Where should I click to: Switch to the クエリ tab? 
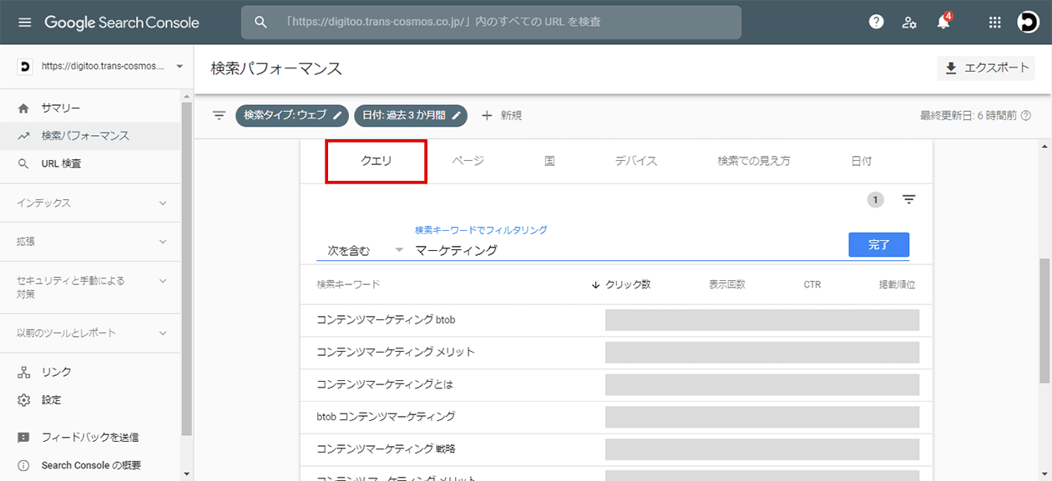point(376,161)
